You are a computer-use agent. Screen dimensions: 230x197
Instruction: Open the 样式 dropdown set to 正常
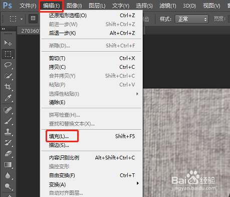[x=191, y=19]
